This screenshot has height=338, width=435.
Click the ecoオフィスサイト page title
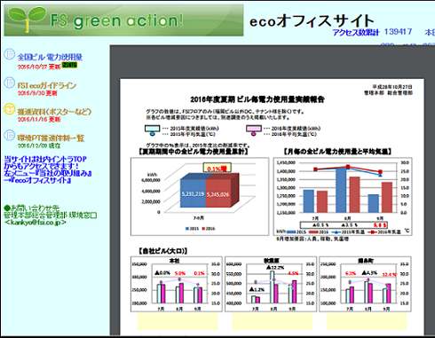pyautogui.click(x=312, y=21)
